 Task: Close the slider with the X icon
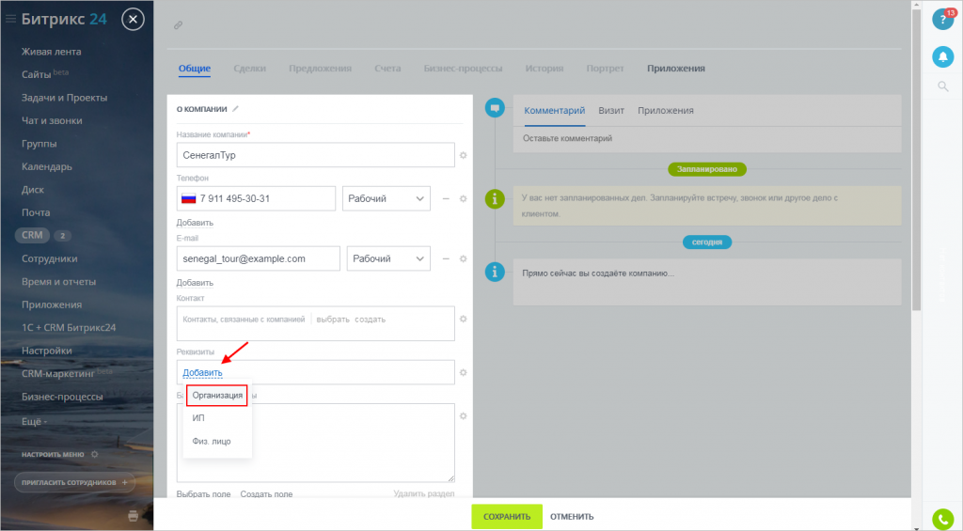tap(134, 19)
